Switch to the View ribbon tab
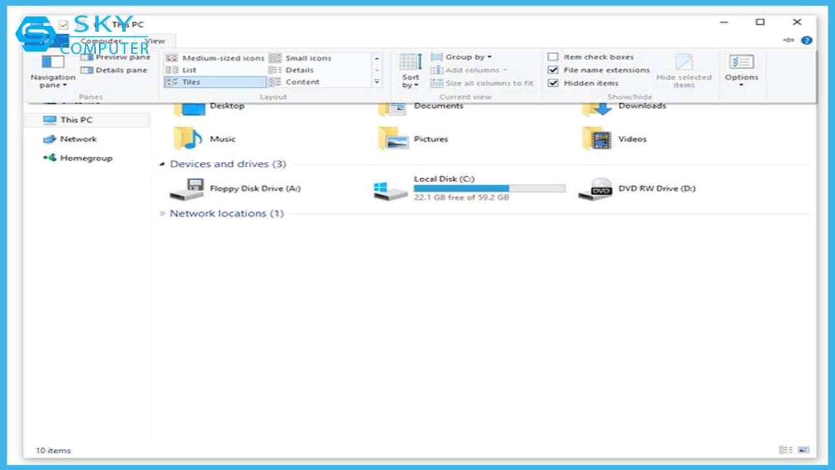 [x=155, y=41]
